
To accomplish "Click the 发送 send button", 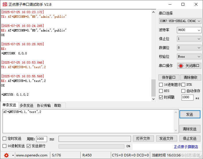I will [190, 114].
